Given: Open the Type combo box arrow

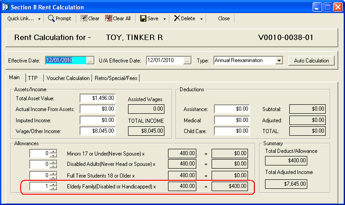Looking at the screenshot, I should [x=279, y=60].
